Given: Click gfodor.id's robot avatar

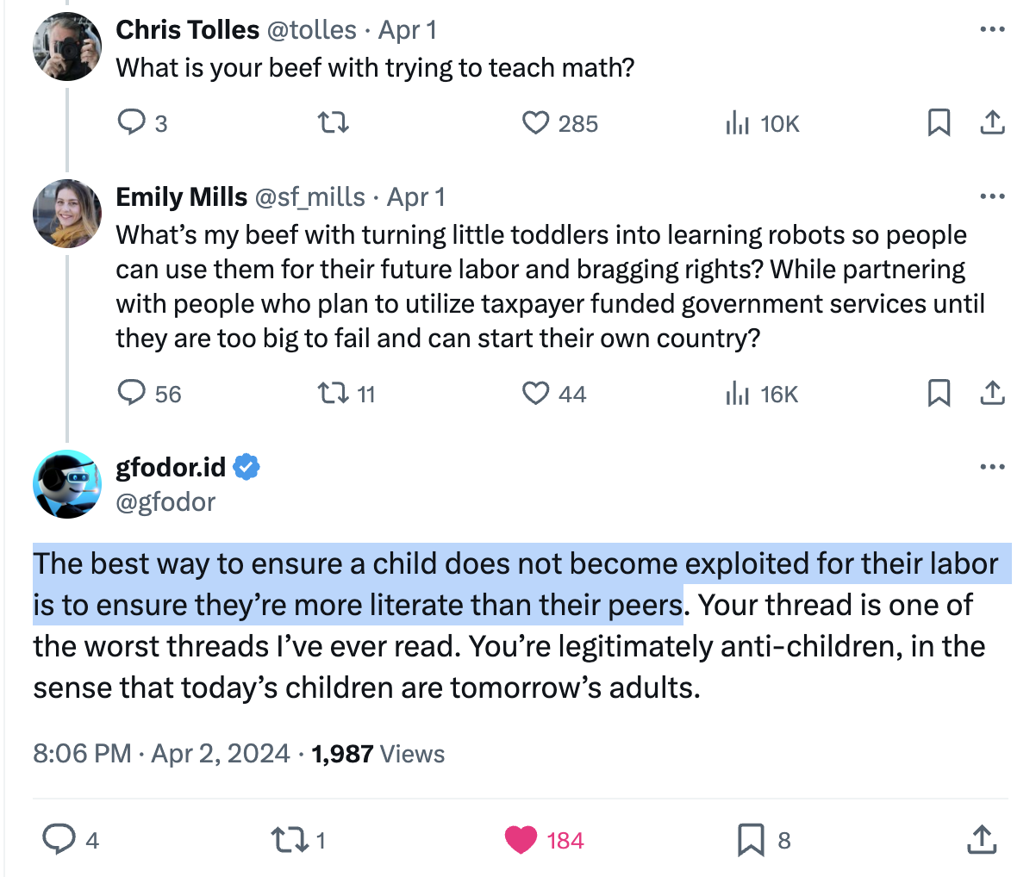Looking at the screenshot, I should [x=67, y=484].
